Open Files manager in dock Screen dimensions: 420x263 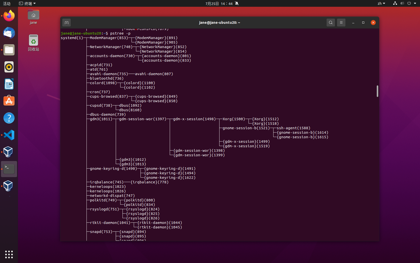pyautogui.click(x=9, y=50)
